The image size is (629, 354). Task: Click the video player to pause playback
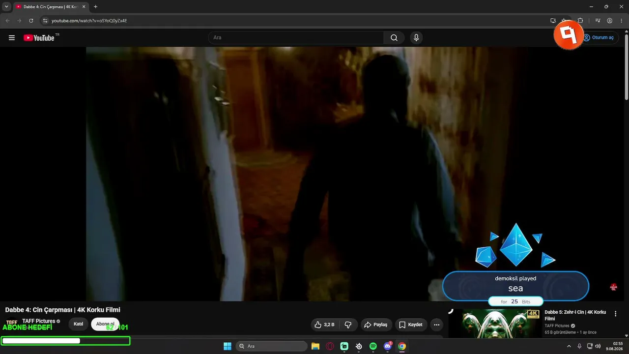coord(314,174)
